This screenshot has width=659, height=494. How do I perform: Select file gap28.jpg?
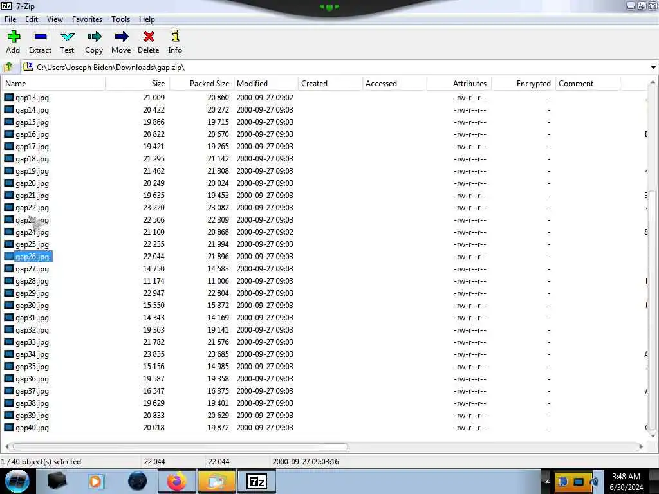pos(32,281)
